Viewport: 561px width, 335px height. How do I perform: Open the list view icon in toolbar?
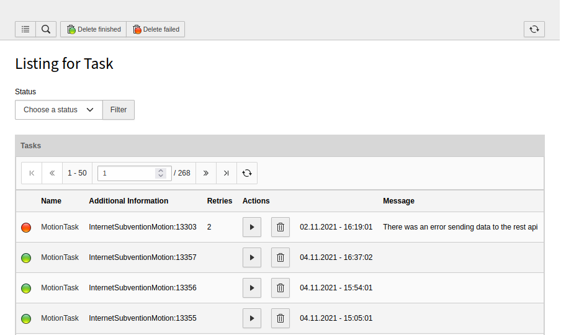(x=25, y=29)
